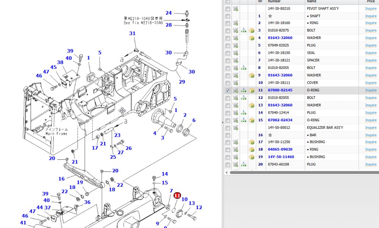Open package icon for RING 04065-09030
Screen dimensions: 379x228
252,150
